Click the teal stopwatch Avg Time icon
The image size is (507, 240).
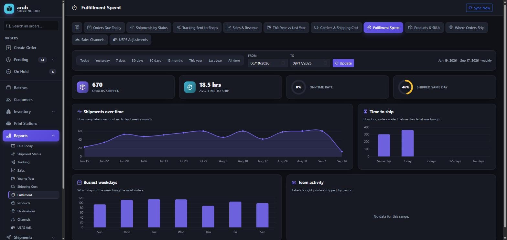click(x=190, y=87)
